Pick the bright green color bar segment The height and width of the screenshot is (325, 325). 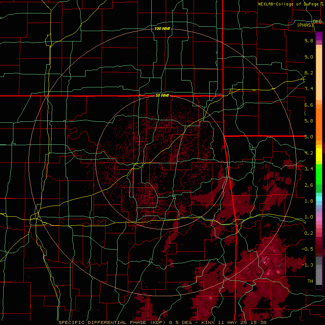pyautogui.click(x=319, y=174)
